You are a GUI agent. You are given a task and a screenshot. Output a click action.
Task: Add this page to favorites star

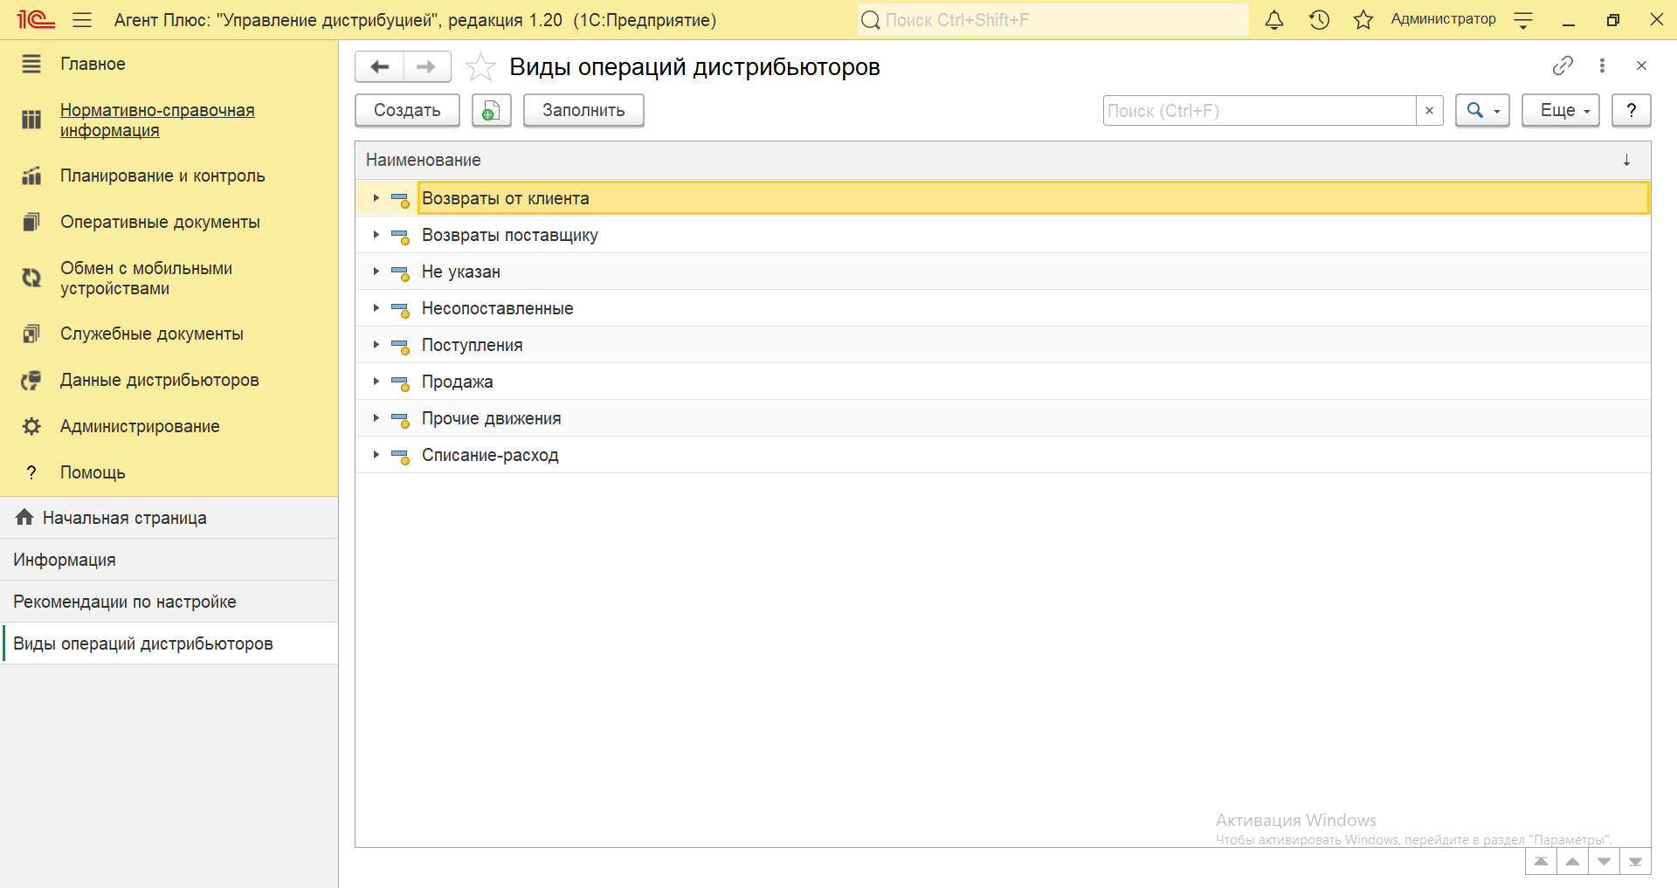click(480, 67)
